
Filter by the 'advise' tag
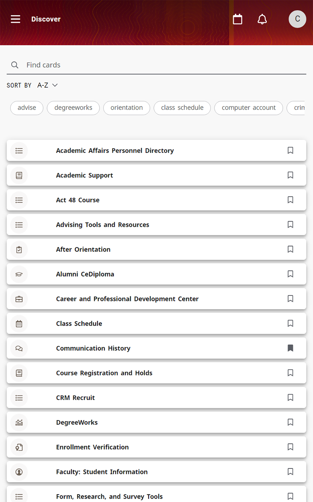[27, 108]
